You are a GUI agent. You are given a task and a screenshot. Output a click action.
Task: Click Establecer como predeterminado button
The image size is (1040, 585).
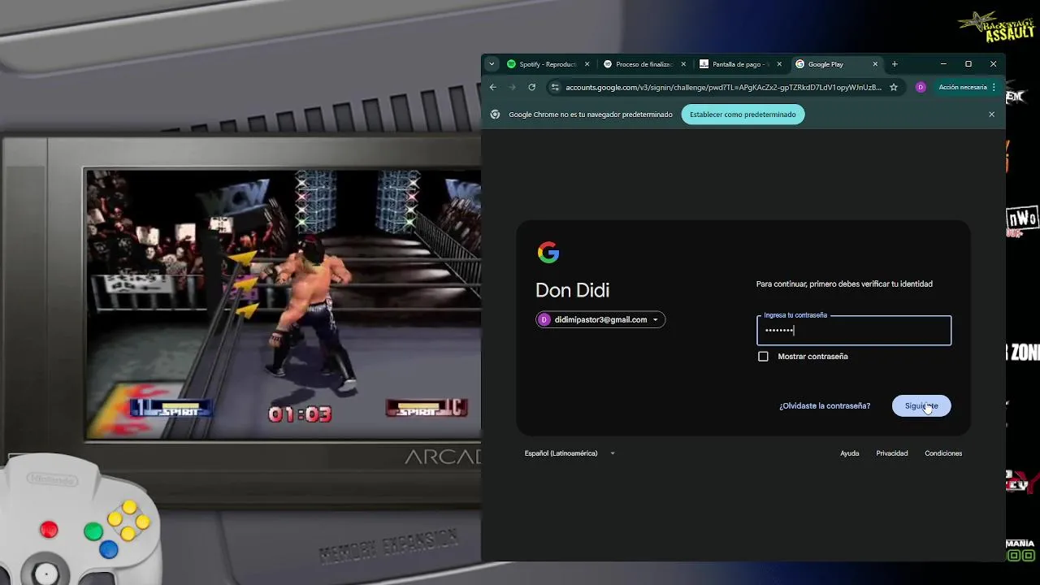click(743, 115)
